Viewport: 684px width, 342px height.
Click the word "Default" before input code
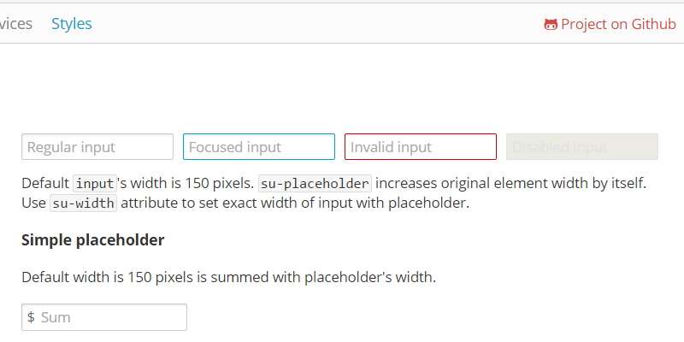[x=45, y=183]
